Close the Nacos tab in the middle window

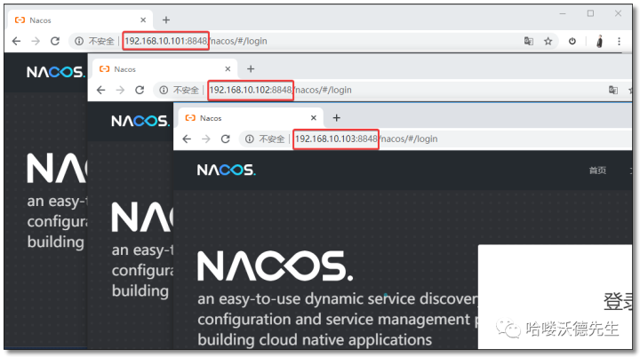[228, 69]
